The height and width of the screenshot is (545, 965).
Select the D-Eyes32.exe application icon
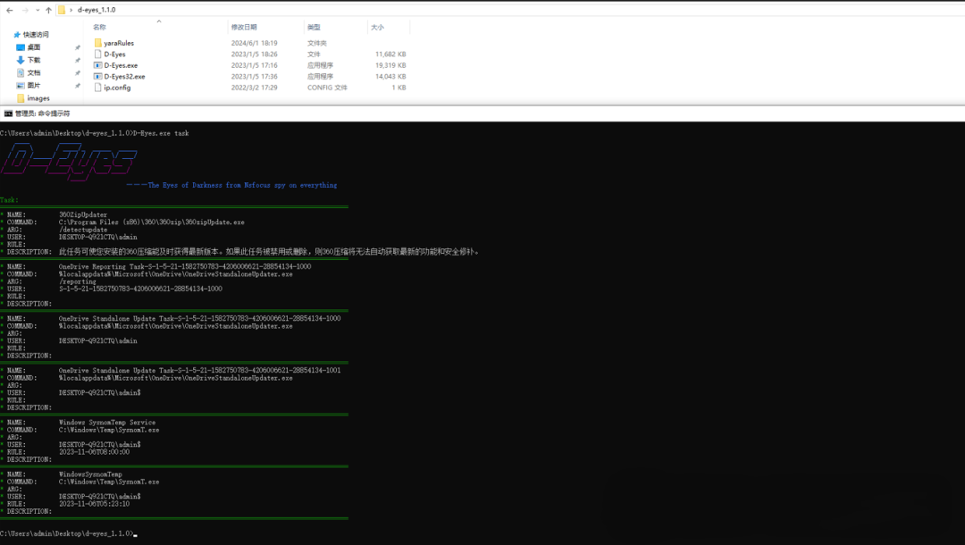click(x=98, y=76)
